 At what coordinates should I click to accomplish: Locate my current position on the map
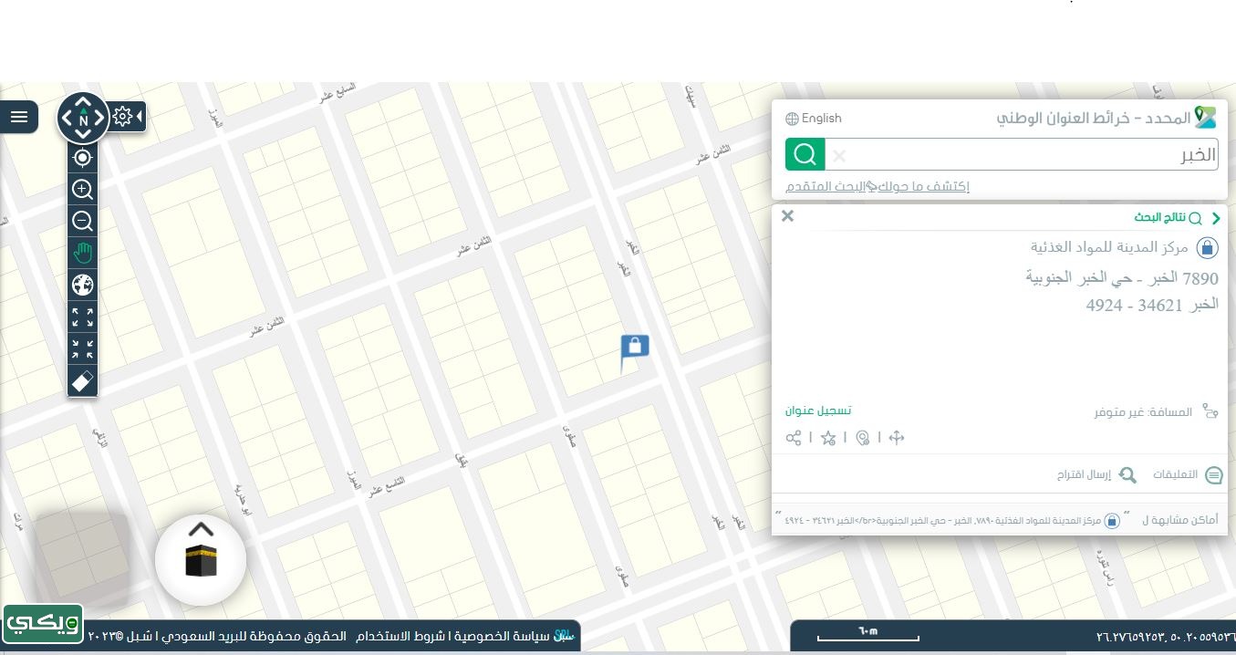click(x=82, y=158)
